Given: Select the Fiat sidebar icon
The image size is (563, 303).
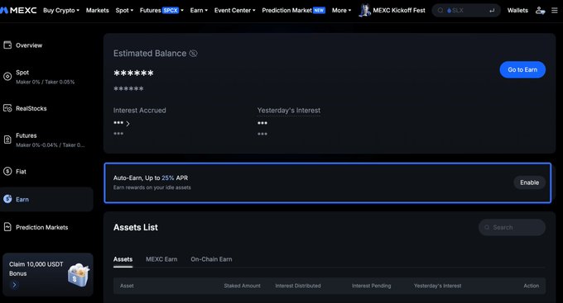Looking at the screenshot, I should click(7, 171).
